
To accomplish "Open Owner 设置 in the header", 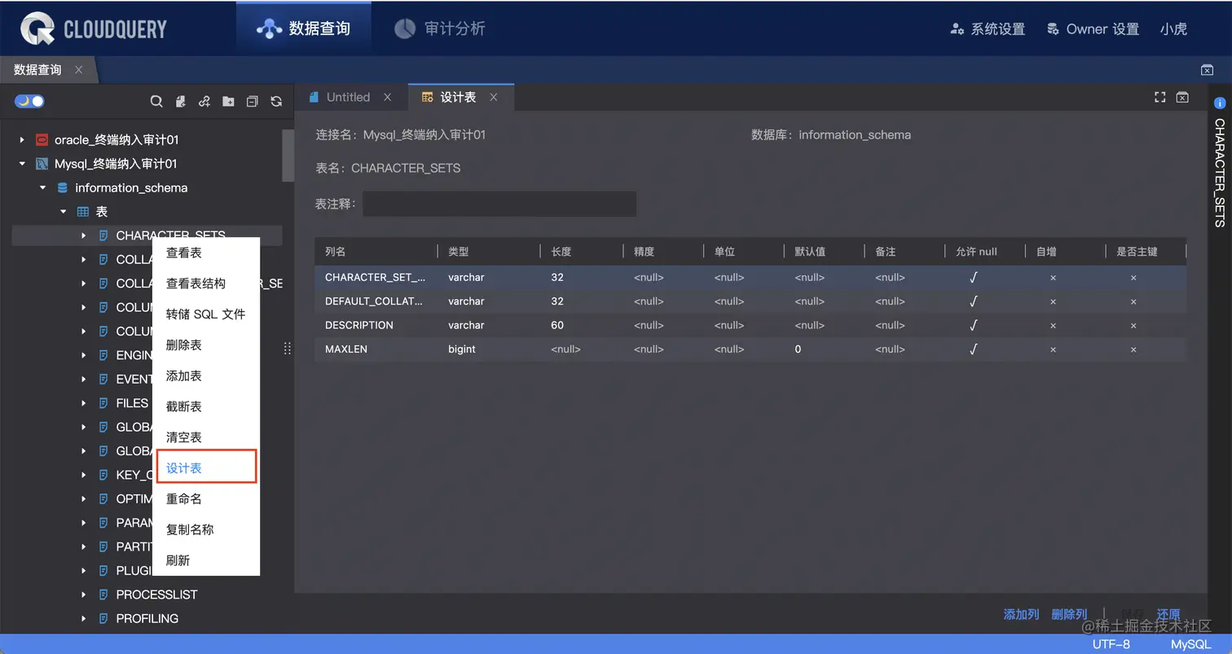I will (1093, 29).
